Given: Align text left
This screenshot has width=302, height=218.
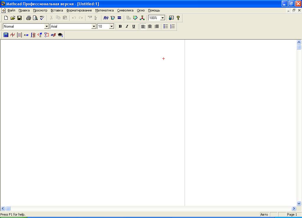Looking at the screenshot, I should [x=143, y=26].
